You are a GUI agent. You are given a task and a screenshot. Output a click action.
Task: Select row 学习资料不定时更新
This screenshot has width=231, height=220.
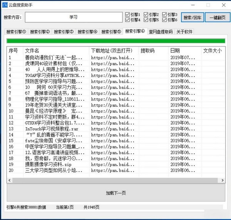(x=116, y=117)
